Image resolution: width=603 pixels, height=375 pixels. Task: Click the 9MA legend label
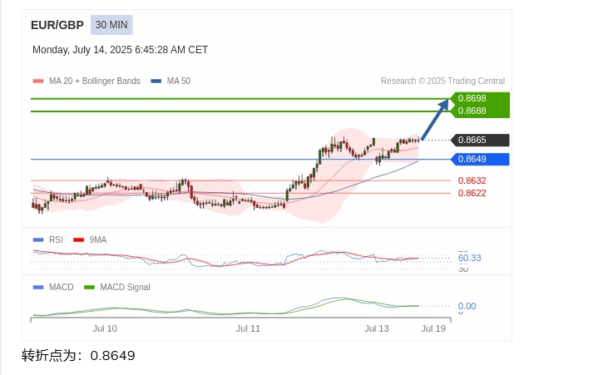point(98,240)
